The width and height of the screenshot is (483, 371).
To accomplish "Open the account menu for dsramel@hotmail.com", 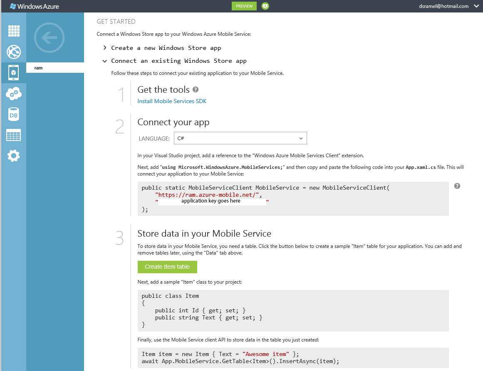I will pos(448,6).
